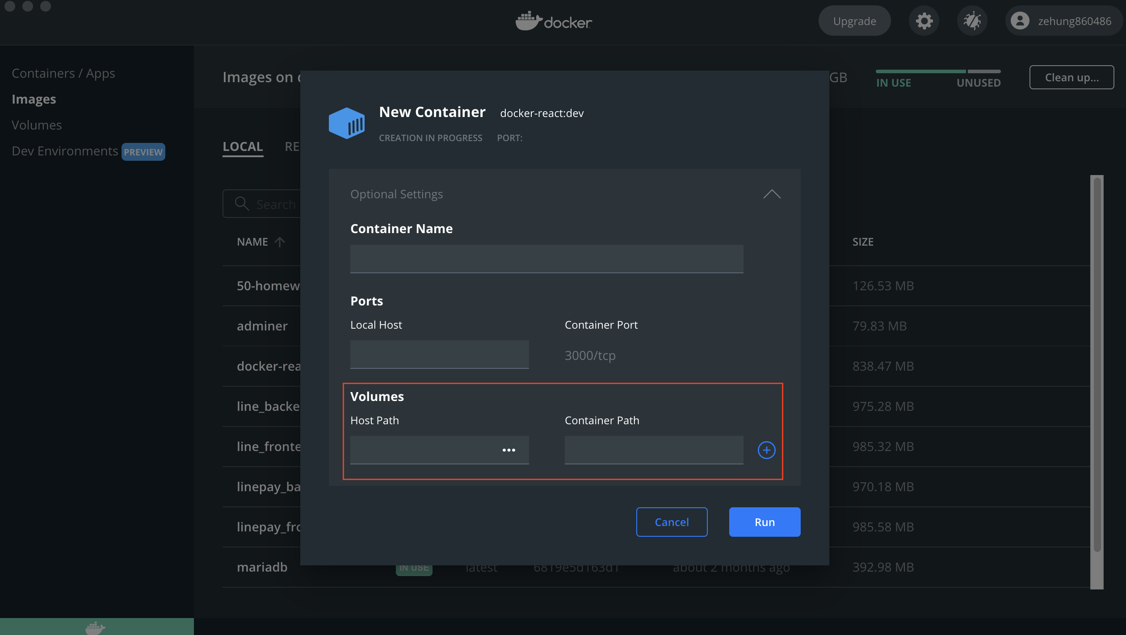Screen dimensions: 1126x635
Task: Expand the Dev Environments preview section
Action: pyautogui.click(x=65, y=151)
